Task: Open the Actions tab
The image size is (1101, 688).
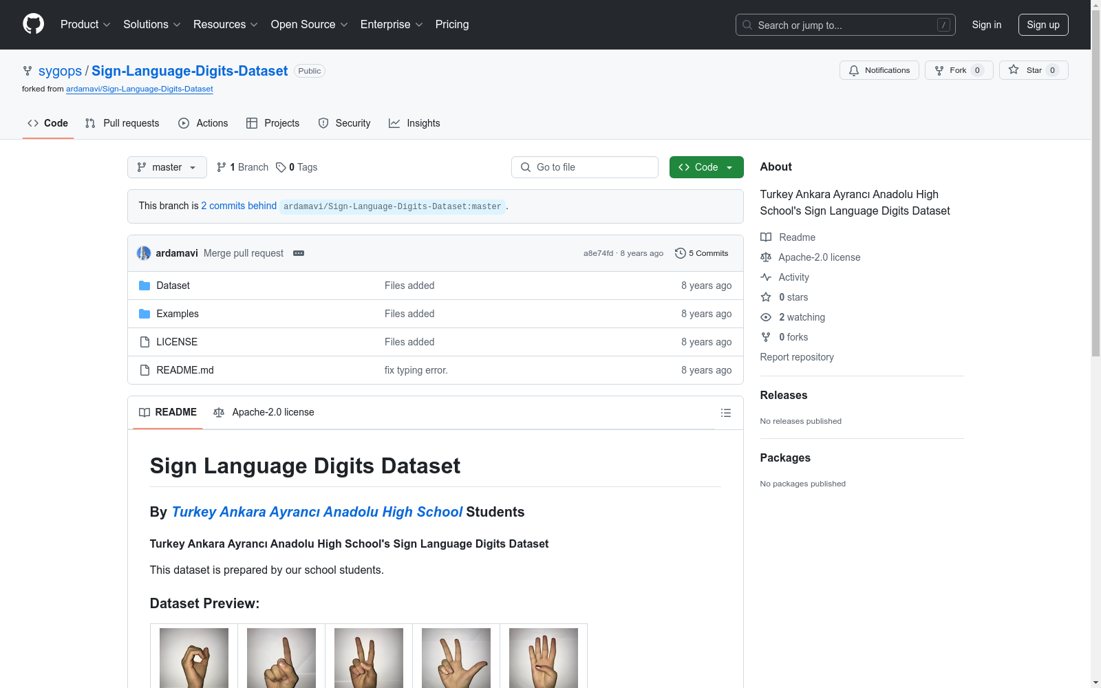Action: point(203,123)
